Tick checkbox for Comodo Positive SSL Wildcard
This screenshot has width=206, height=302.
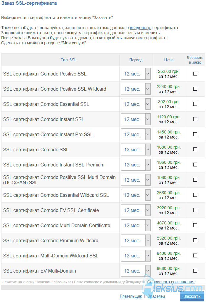tap(195, 89)
